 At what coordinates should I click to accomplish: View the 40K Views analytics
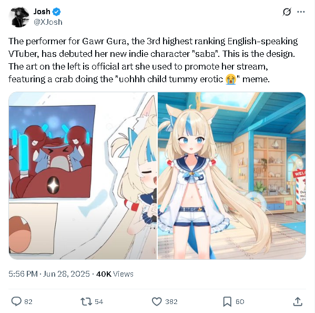point(115,274)
